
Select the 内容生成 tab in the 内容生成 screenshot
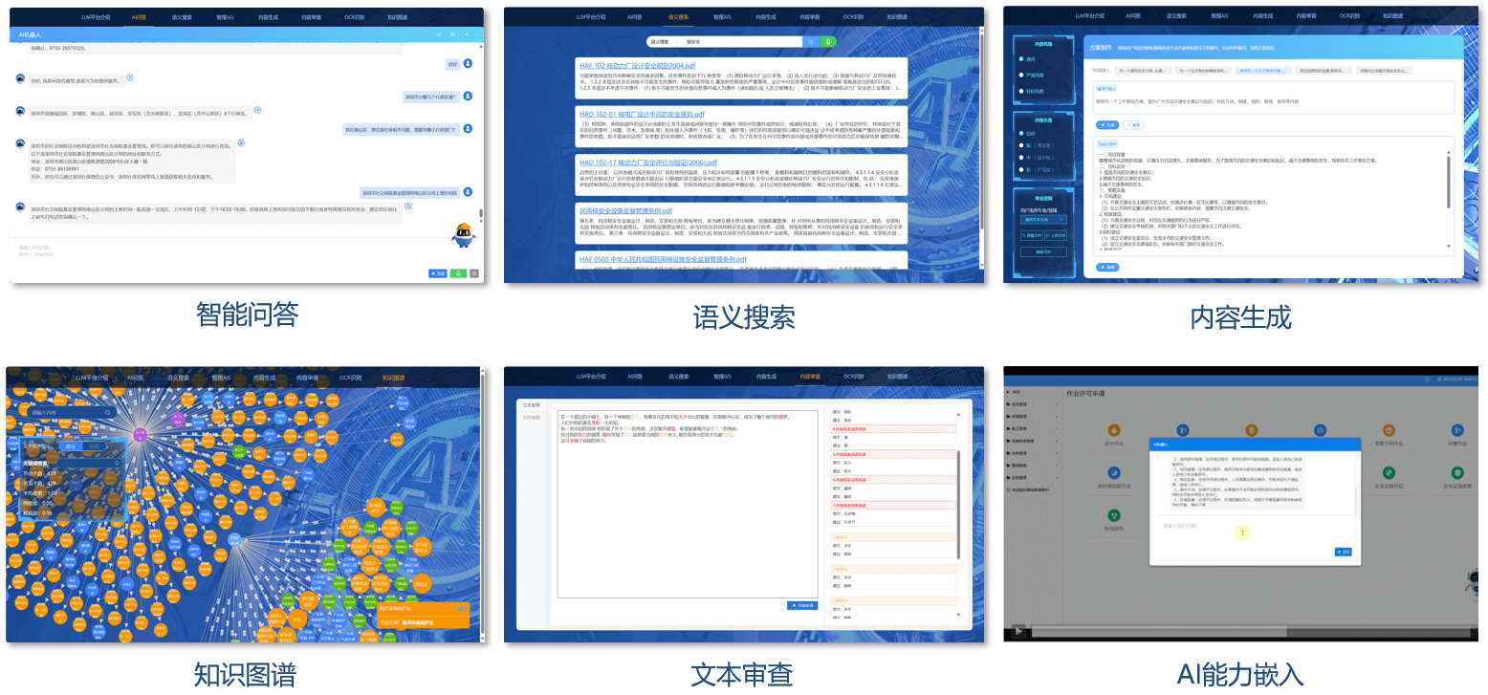[1265, 16]
